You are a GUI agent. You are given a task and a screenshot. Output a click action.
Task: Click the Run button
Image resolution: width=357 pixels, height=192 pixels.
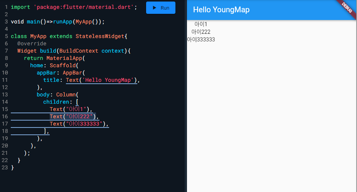click(160, 8)
